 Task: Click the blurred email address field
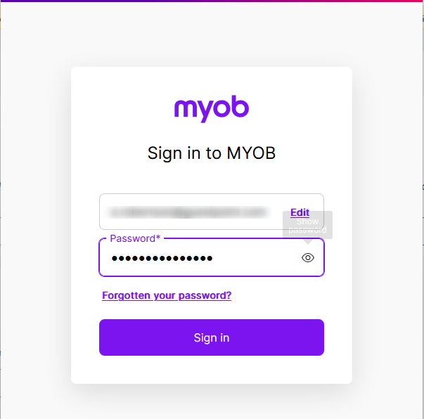pos(189,212)
